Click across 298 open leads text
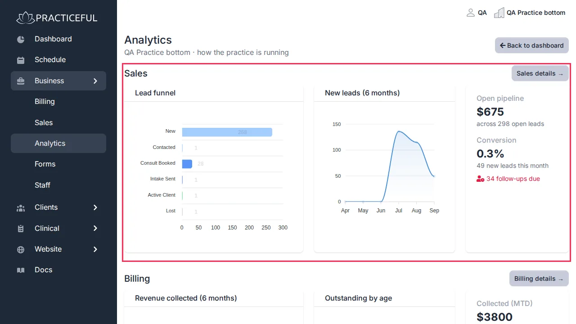Viewport: 576px width, 324px height. point(510,124)
